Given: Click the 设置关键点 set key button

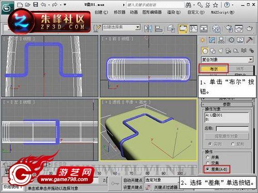Looking at the screenshot, I should [x=133, y=187].
